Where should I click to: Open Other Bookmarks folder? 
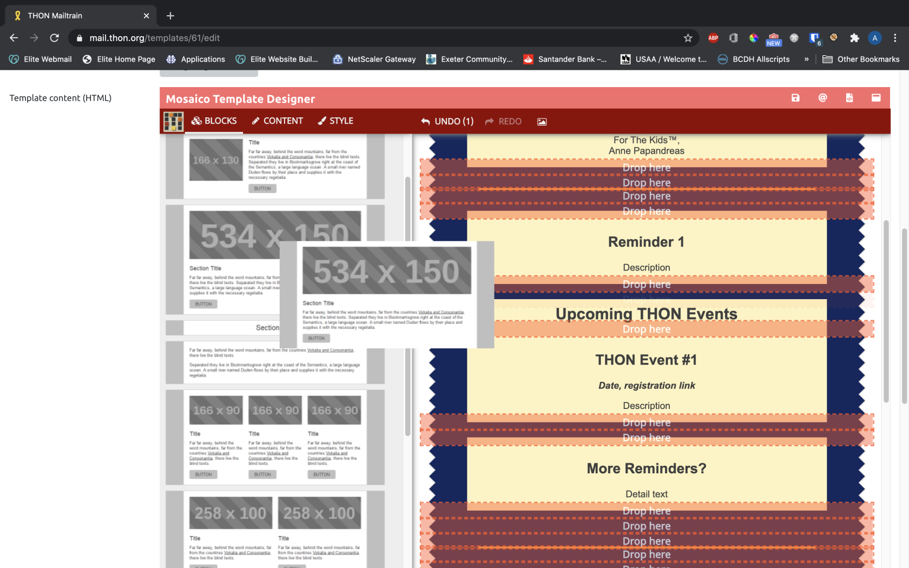click(861, 60)
